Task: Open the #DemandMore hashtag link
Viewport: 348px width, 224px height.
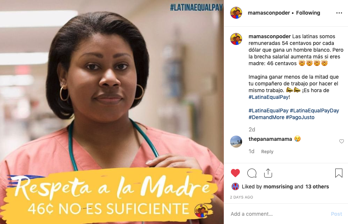Action: click(266, 117)
